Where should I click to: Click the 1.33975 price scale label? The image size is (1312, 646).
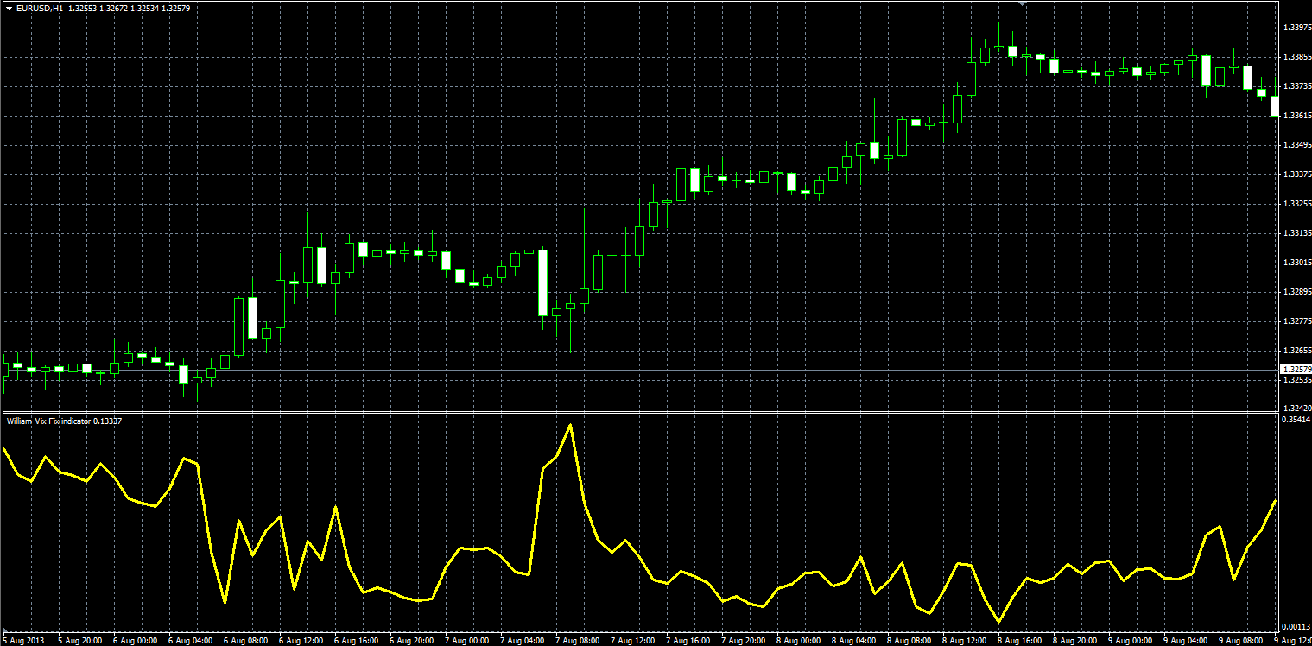pos(1296,28)
